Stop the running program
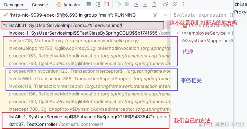This screenshot has height=129, width=247. [107, 4]
